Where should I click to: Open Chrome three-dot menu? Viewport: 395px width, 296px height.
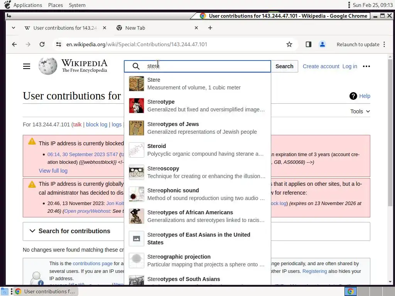tap(384, 45)
